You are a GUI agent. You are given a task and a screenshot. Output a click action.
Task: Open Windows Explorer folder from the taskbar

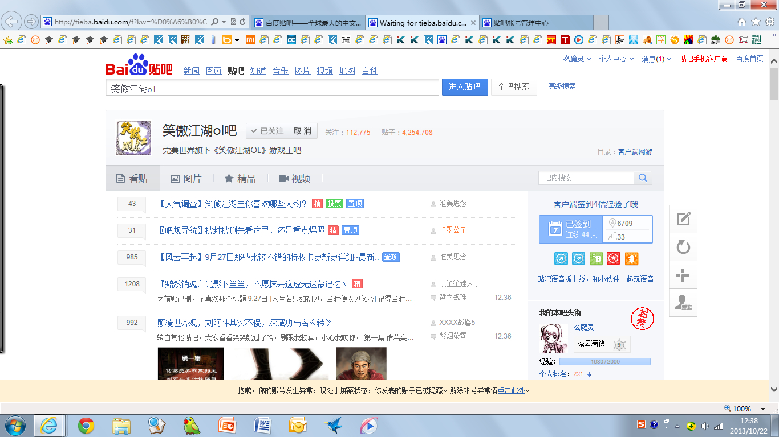click(x=121, y=426)
